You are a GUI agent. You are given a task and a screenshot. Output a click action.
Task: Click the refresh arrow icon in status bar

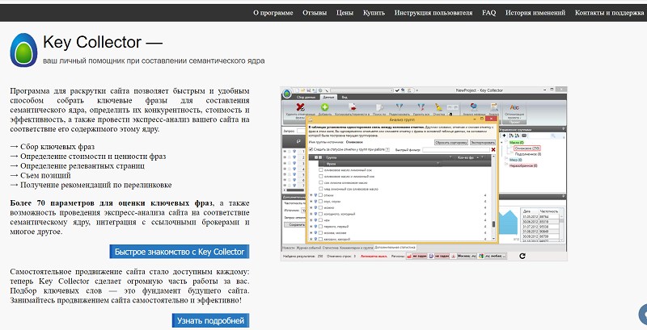pos(522,256)
